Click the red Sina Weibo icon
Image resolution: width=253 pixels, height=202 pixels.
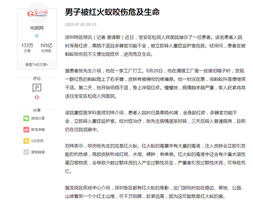(x=26, y=130)
